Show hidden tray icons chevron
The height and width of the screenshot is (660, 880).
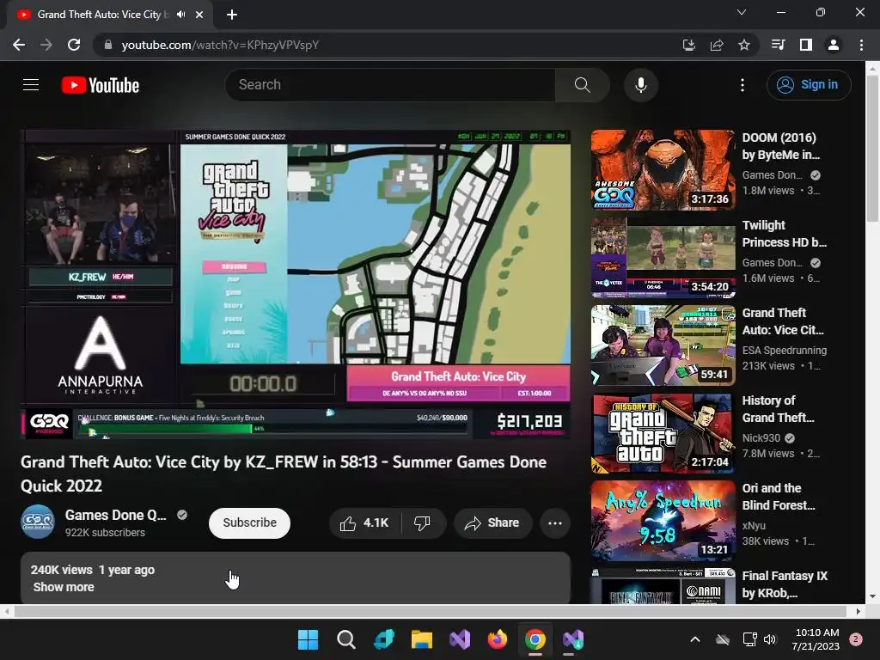(x=694, y=639)
